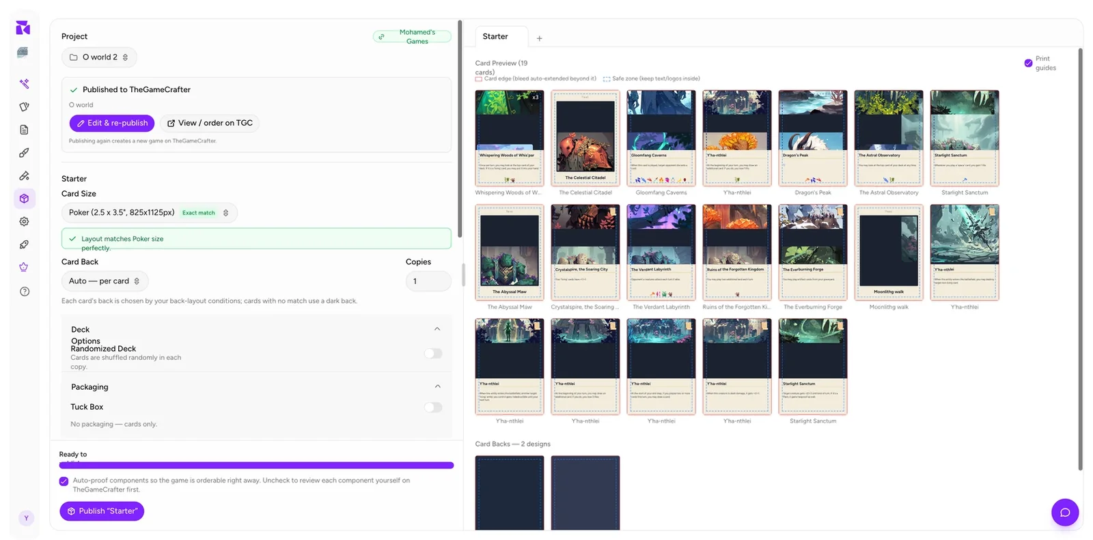
Task: Click View / order on TGC
Action: pyautogui.click(x=210, y=123)
